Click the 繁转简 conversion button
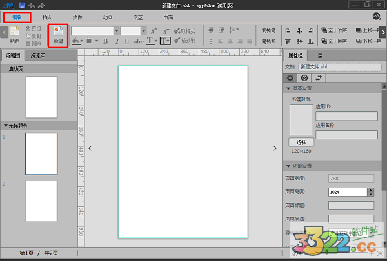The image size is (387, 261). point(268,30)
